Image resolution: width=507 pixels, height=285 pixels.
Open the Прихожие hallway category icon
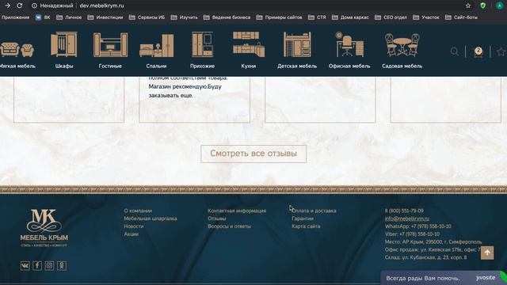coord(203,44)
